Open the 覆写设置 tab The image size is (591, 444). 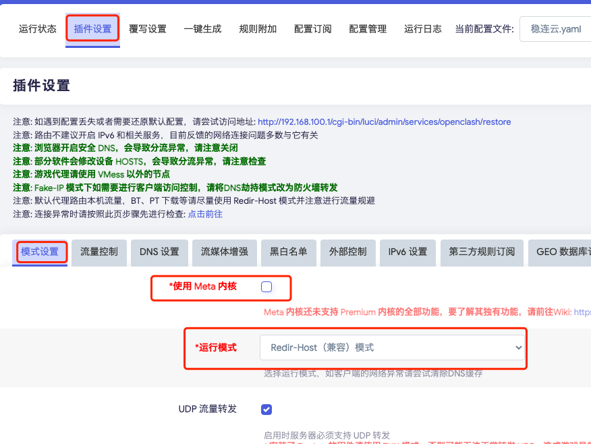coord(148,29)
